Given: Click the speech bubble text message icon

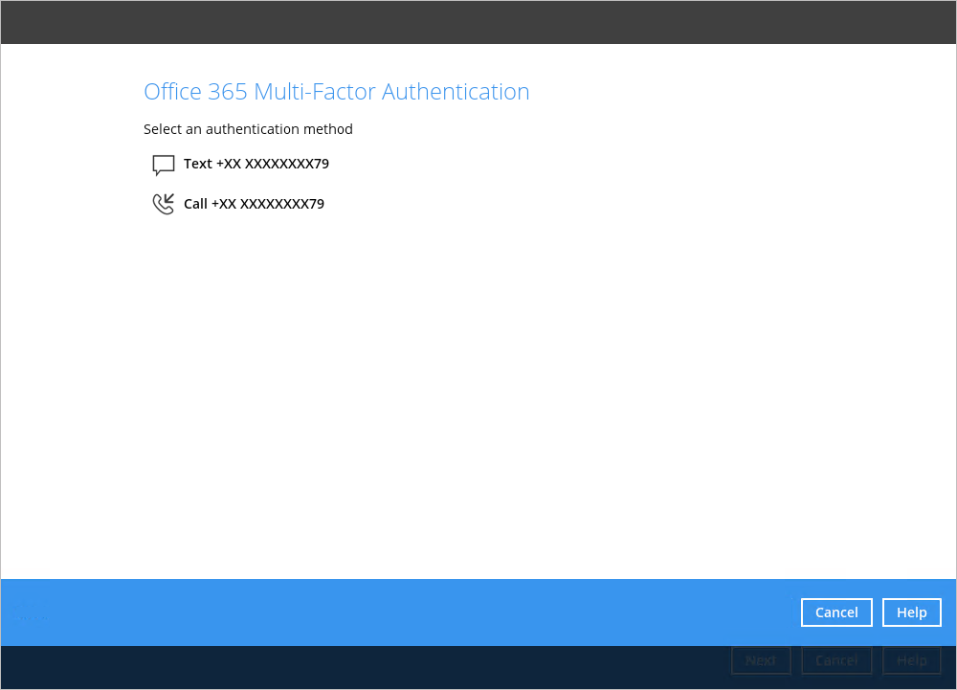Looking at the screenshot, I should (x=163, y=165).
